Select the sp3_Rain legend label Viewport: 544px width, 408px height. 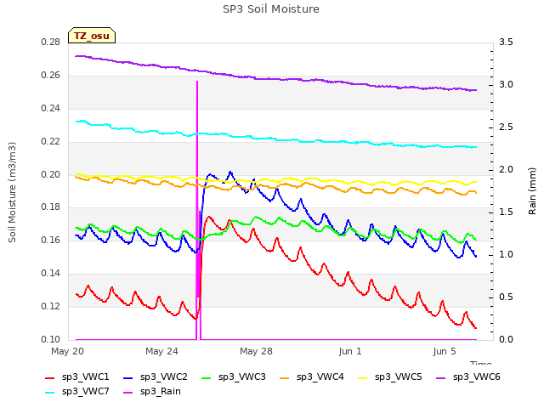161,392
